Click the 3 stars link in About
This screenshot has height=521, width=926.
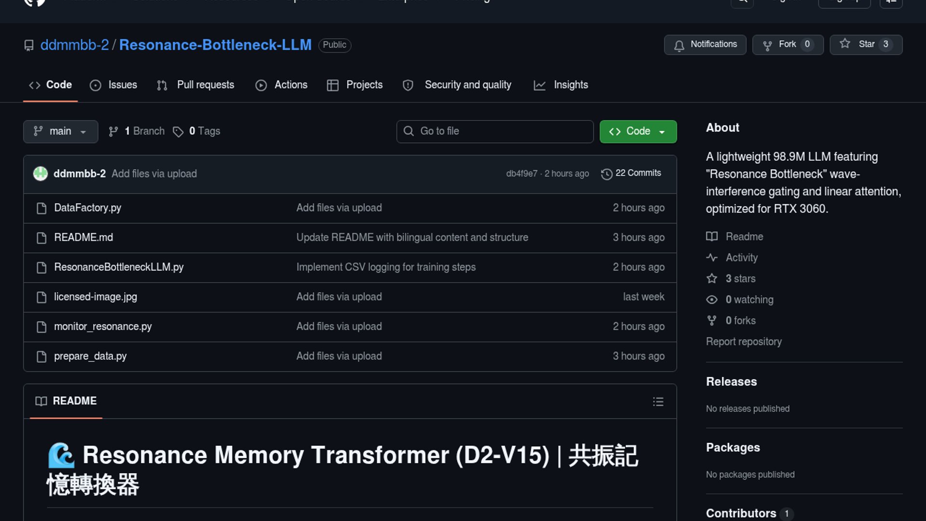point(740,279)
